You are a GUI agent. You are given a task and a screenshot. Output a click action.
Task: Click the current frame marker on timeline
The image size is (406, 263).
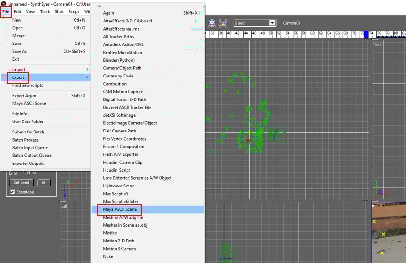click(x=366, y=34)
